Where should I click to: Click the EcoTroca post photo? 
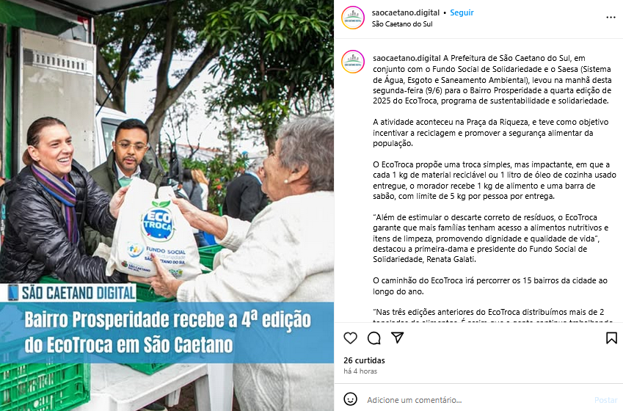coord(167,205)
